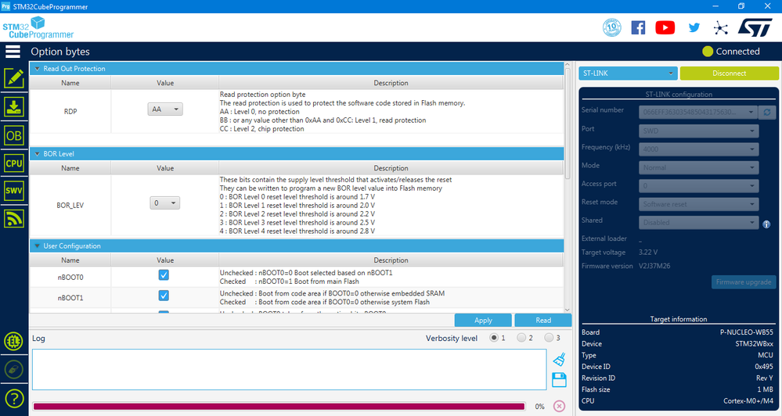Click the Read button
The height and width of the screenshot is (416, 782).
(543, 321)
